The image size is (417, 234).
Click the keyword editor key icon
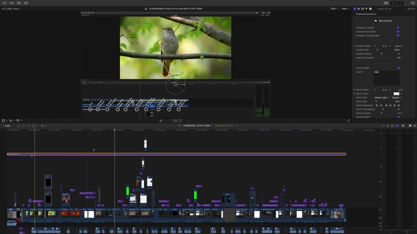(12, 3)
